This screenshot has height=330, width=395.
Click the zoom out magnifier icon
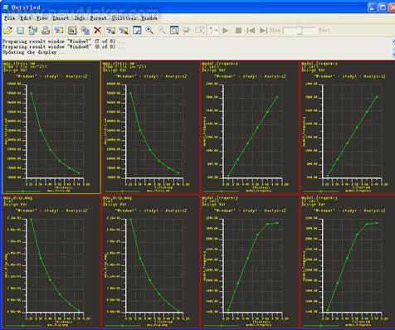coord(162,30)
